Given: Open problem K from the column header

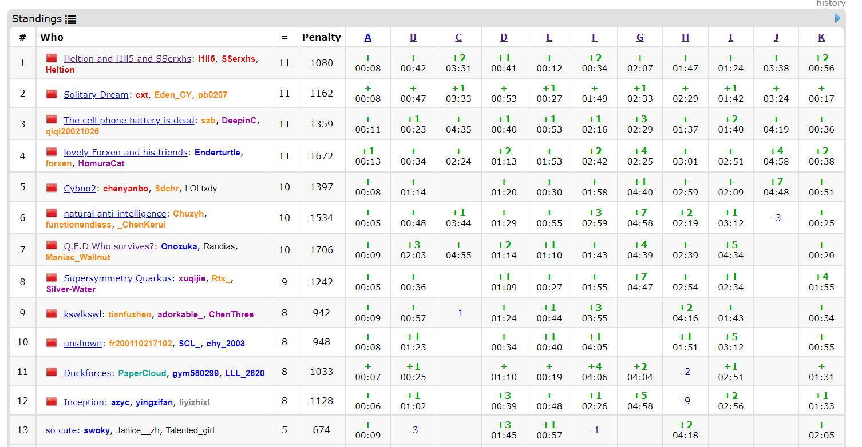Looking at the screenshot, I should [x=821, y=38].
